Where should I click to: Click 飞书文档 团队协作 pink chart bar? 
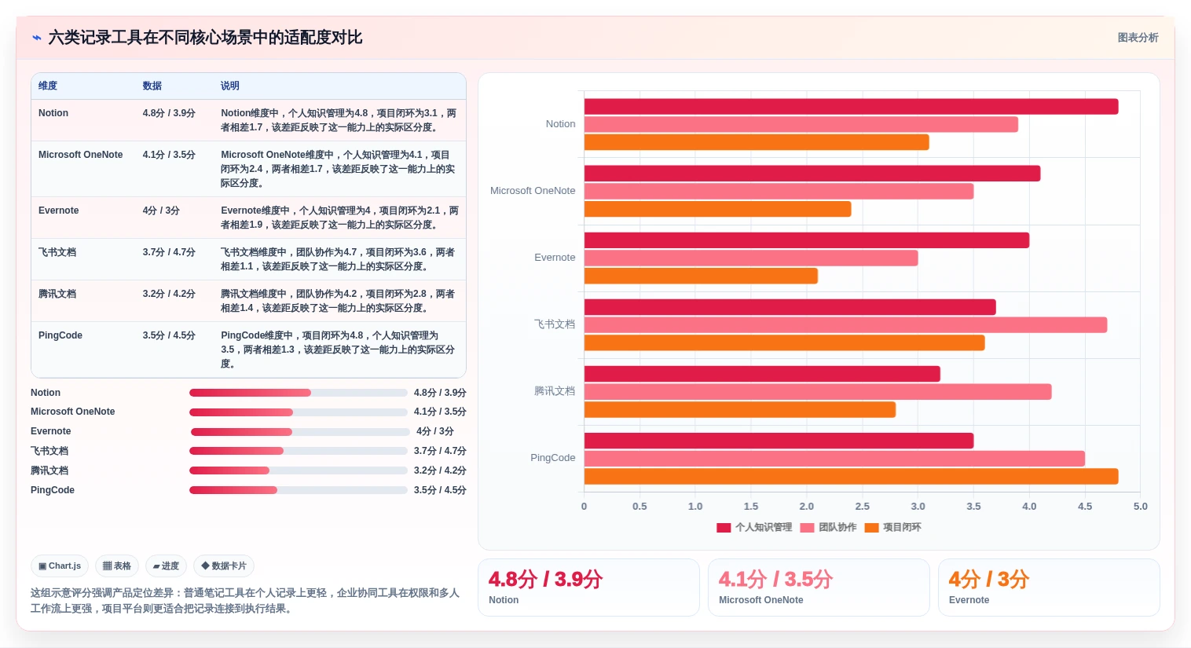tap(845, 325)
